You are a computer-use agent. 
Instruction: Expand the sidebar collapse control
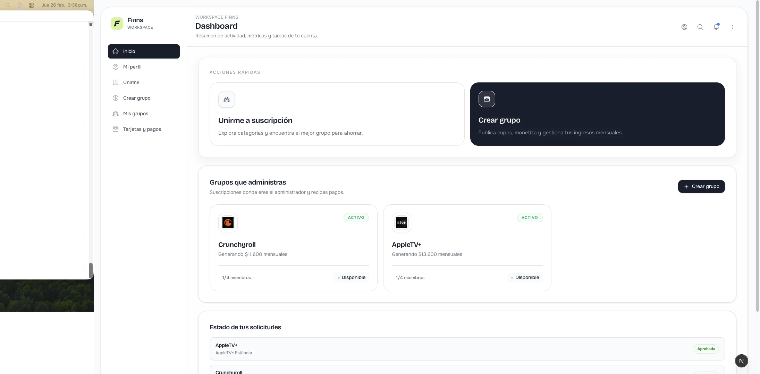[91, 24]
